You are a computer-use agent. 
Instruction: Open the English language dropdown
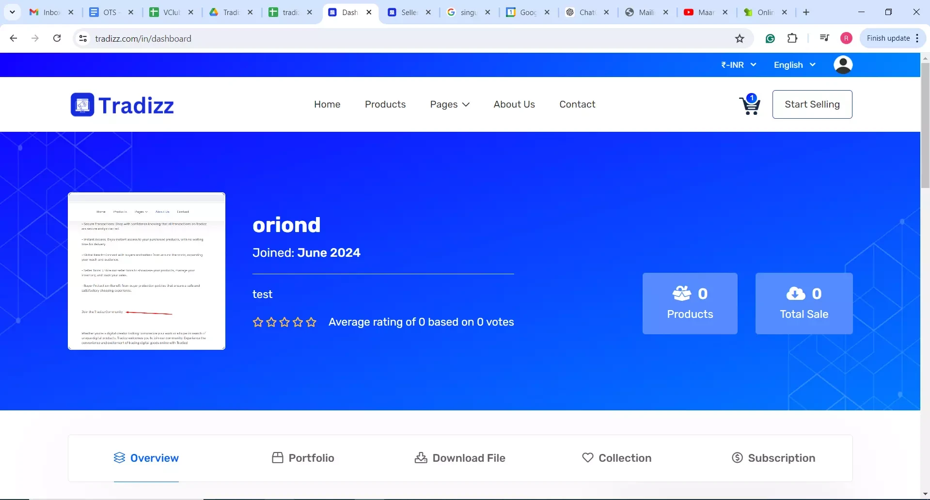pos(794,65)
